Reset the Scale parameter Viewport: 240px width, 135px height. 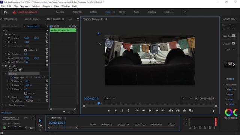click(x=47, y=42)
